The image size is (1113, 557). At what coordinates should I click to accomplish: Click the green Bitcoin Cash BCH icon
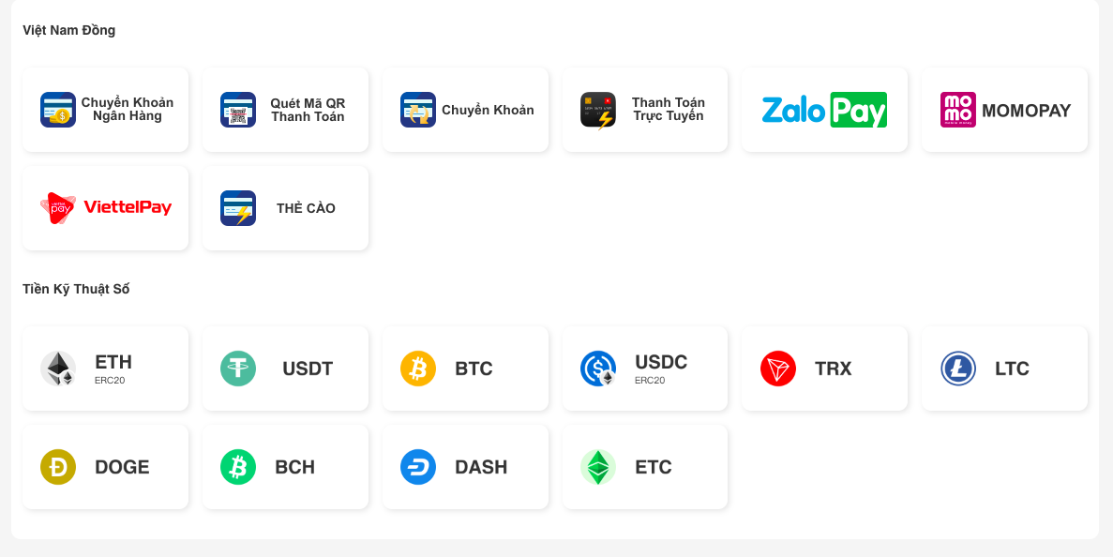[x=238, y=467]
